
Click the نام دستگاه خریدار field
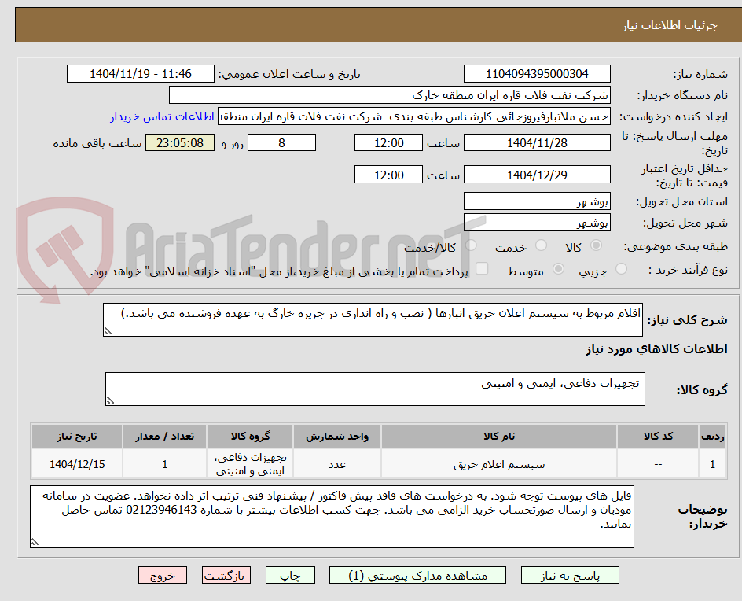389,95
